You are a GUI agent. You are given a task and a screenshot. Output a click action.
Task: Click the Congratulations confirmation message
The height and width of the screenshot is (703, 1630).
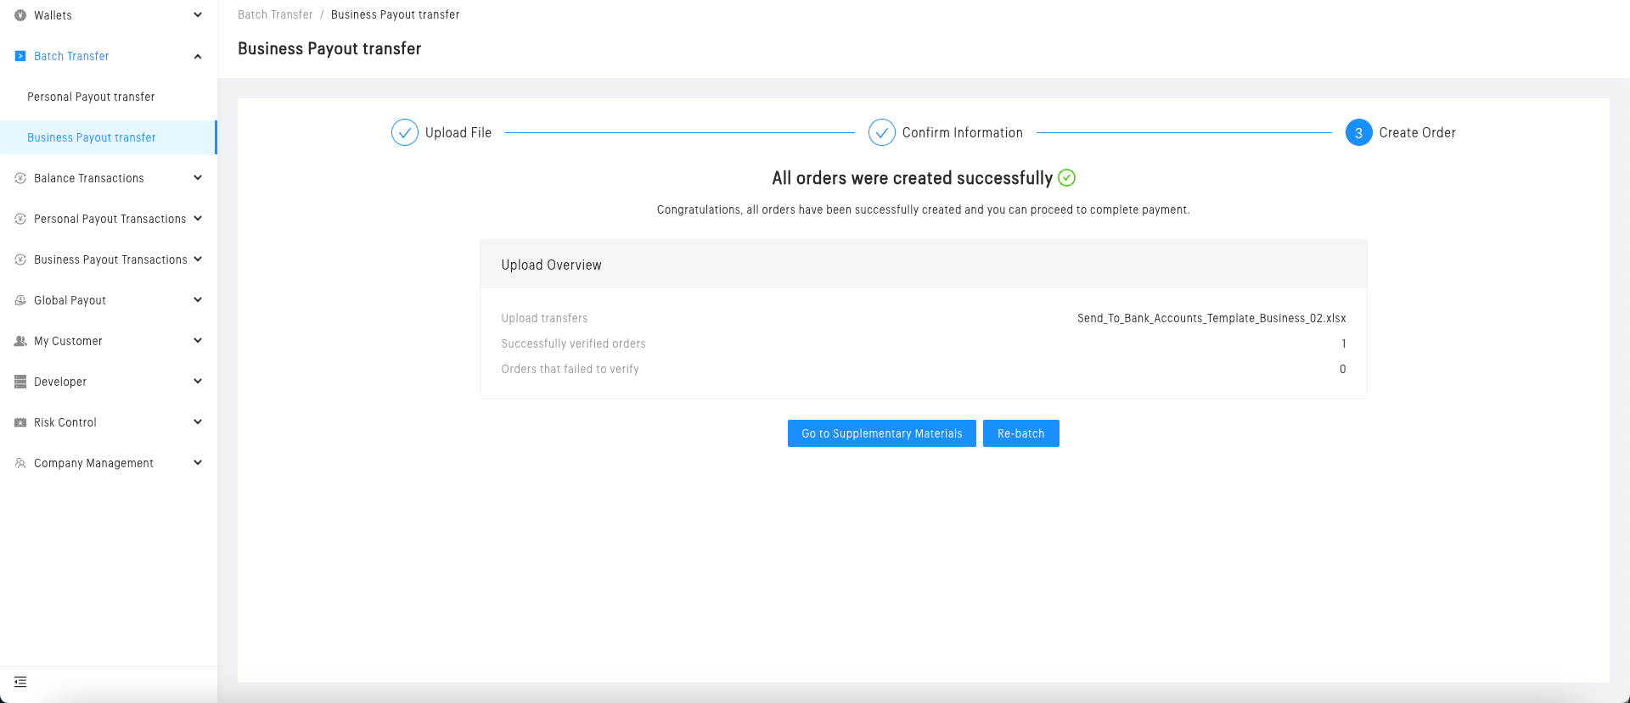pyautogui.click(x=924, y=209)
